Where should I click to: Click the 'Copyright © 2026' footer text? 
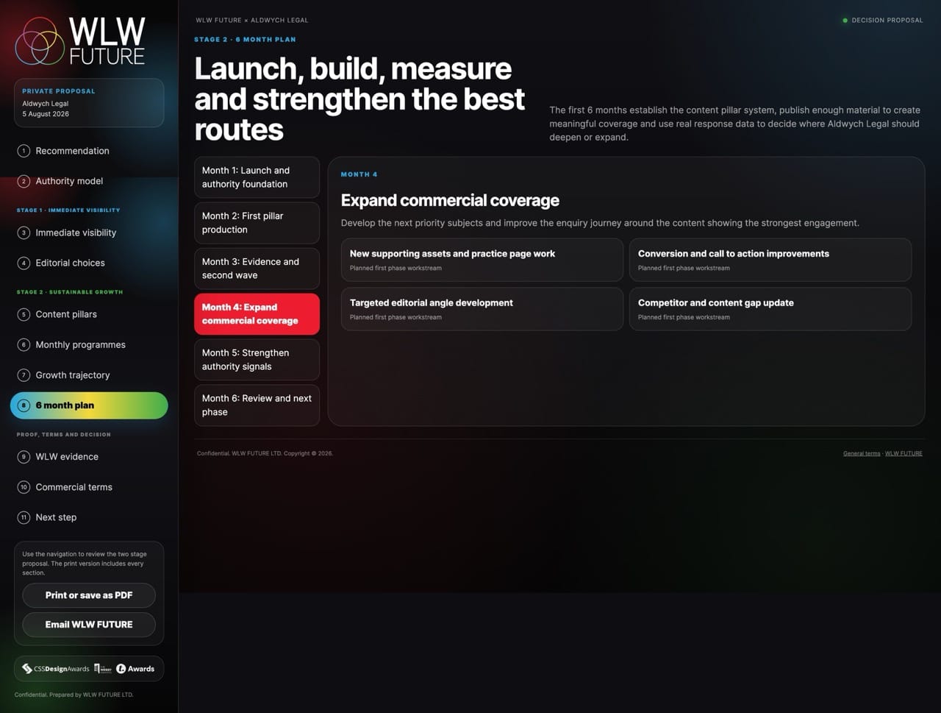pos(309,453)
